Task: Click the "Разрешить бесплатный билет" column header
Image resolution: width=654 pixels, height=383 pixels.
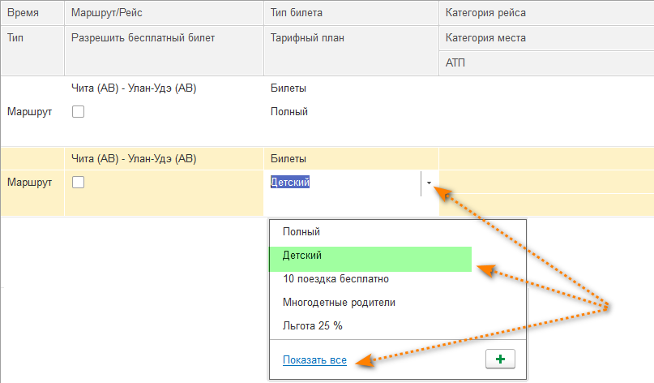Action: click(x=141, y=37)
